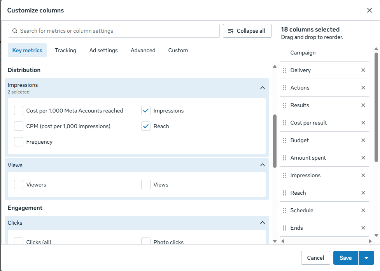This screenshot has width=380, height=271.
Task: Click the metrics search field
Action: tap(114, 31)
